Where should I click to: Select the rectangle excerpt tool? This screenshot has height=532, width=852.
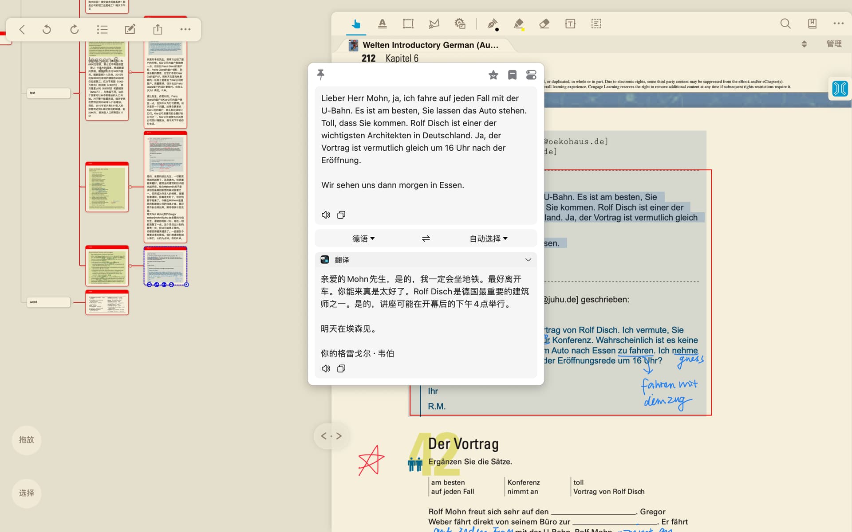point(408,24)
